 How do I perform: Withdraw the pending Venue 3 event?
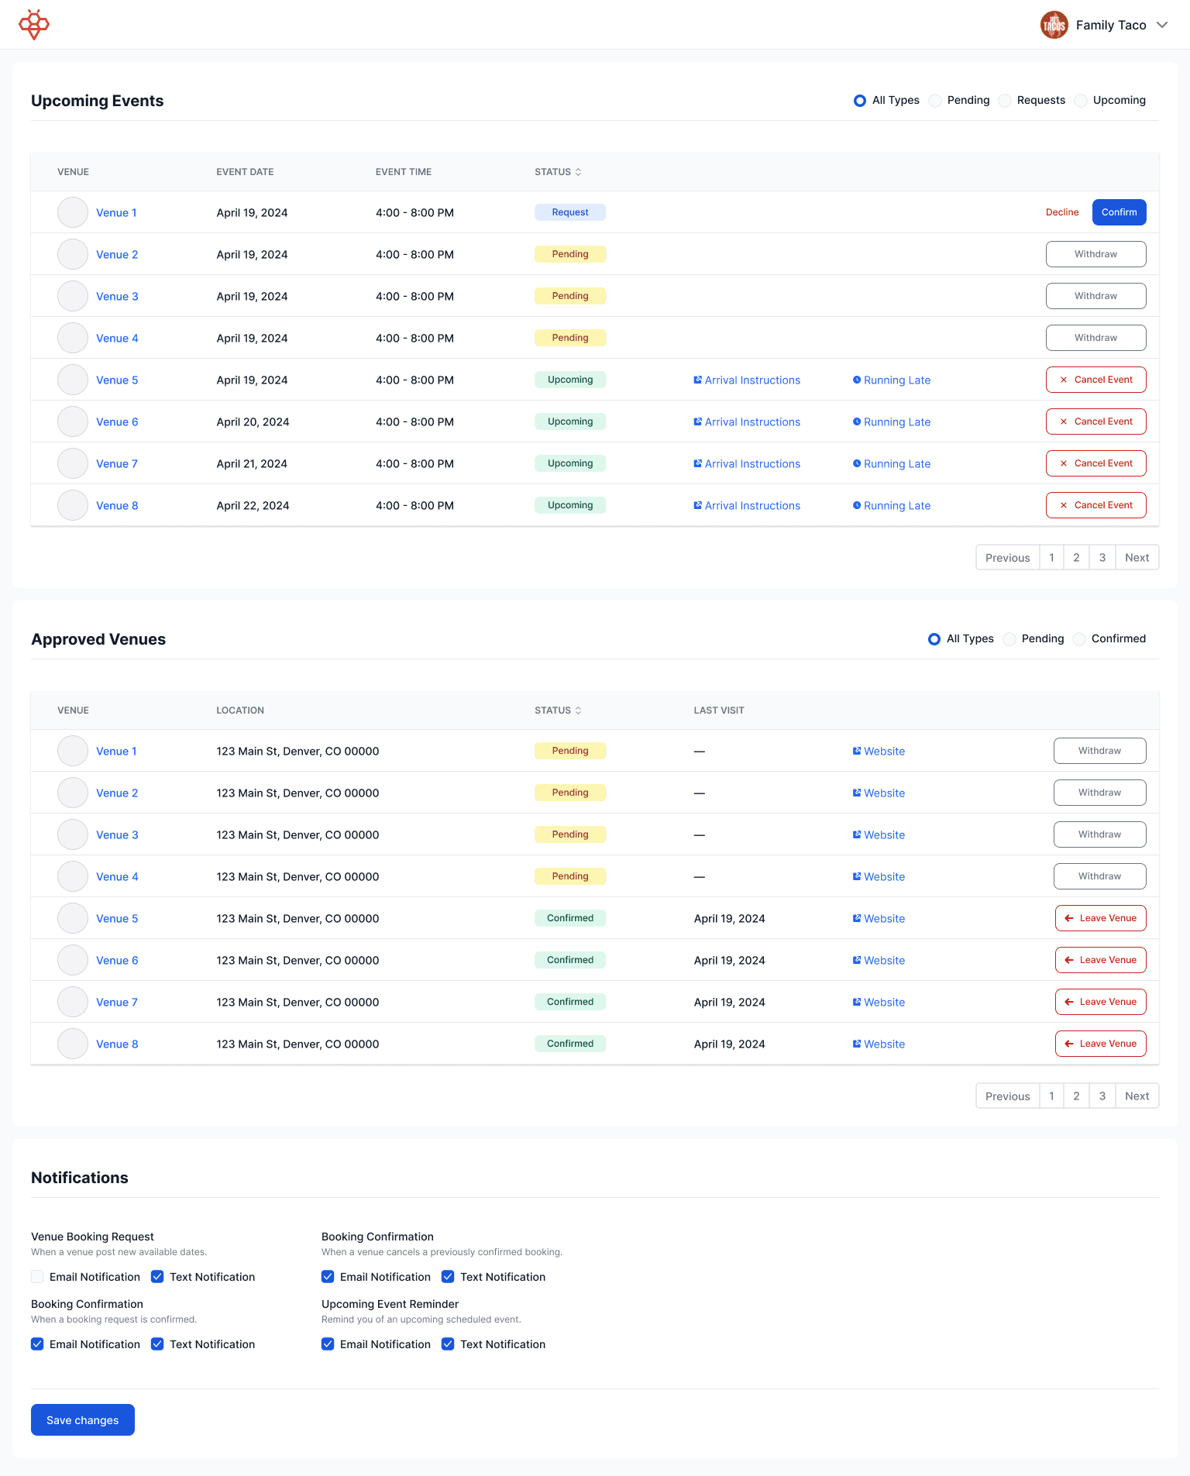pyautogui.click(x=1096, y=296)
